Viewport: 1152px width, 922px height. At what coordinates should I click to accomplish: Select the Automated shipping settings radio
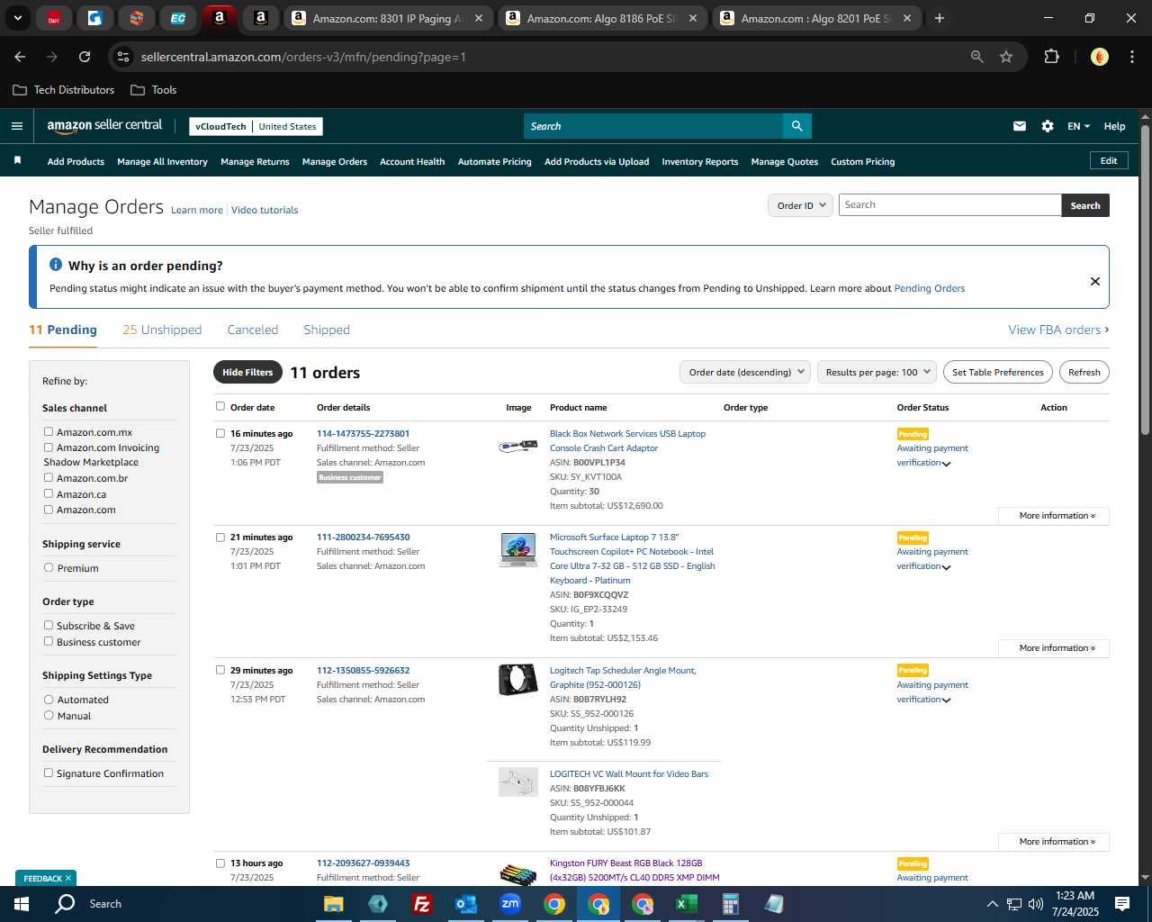coord(49,699)
